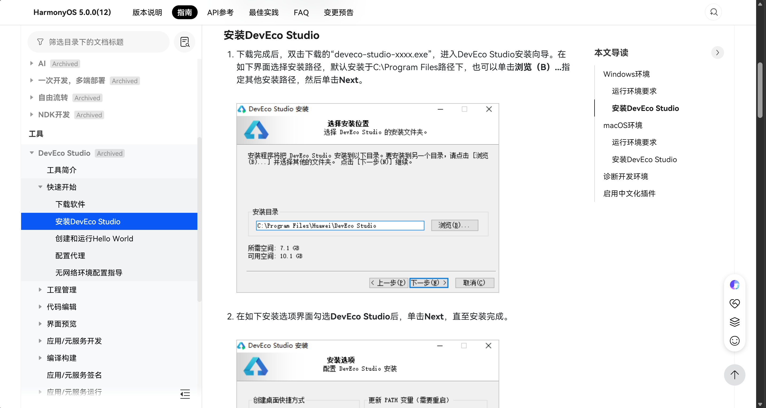Screen dimensions: 766x408
Task: Jump to macOS环境 in outline
Action: (x=623, y=125)
